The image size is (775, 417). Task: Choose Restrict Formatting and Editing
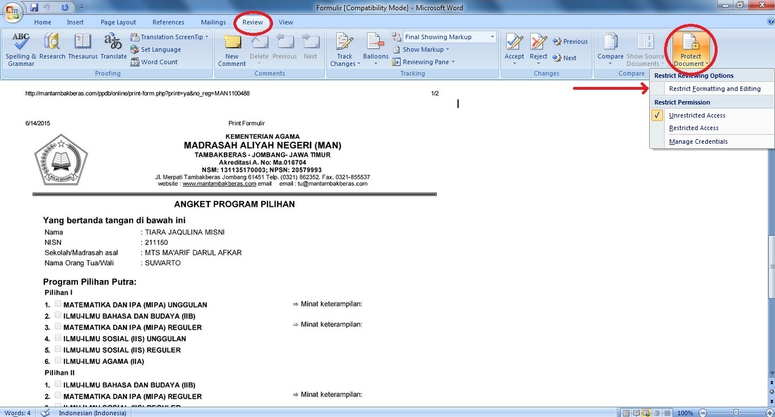pos(712,89)
